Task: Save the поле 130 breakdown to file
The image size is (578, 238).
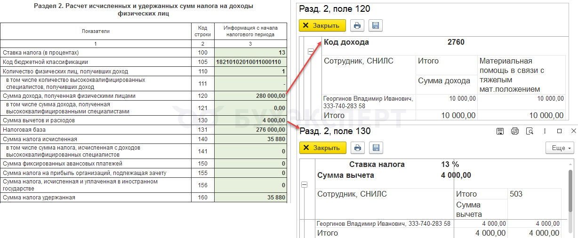Action: [375, 148]
